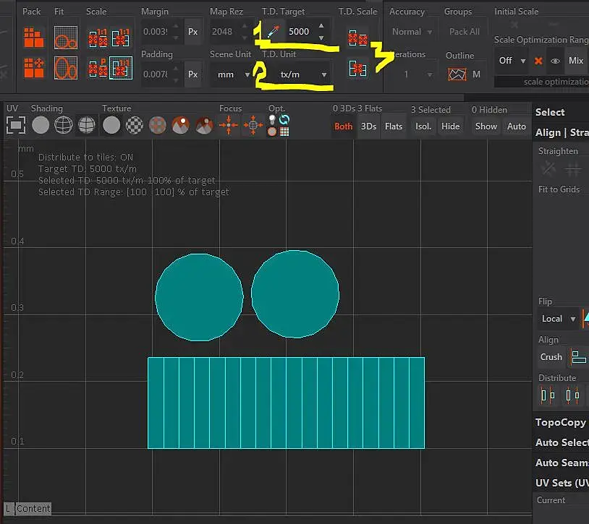
Task: Click the Fit with stretch ovals icon
Action: tap(66, 68)
